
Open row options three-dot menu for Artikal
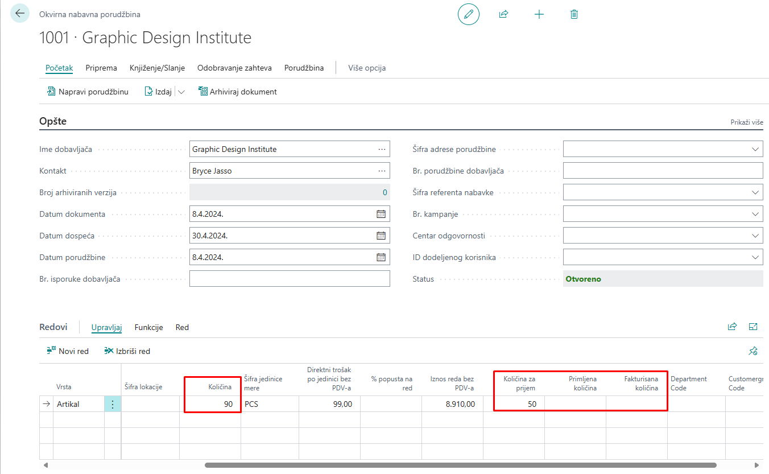pyautogui.click(x=113, y=404)
